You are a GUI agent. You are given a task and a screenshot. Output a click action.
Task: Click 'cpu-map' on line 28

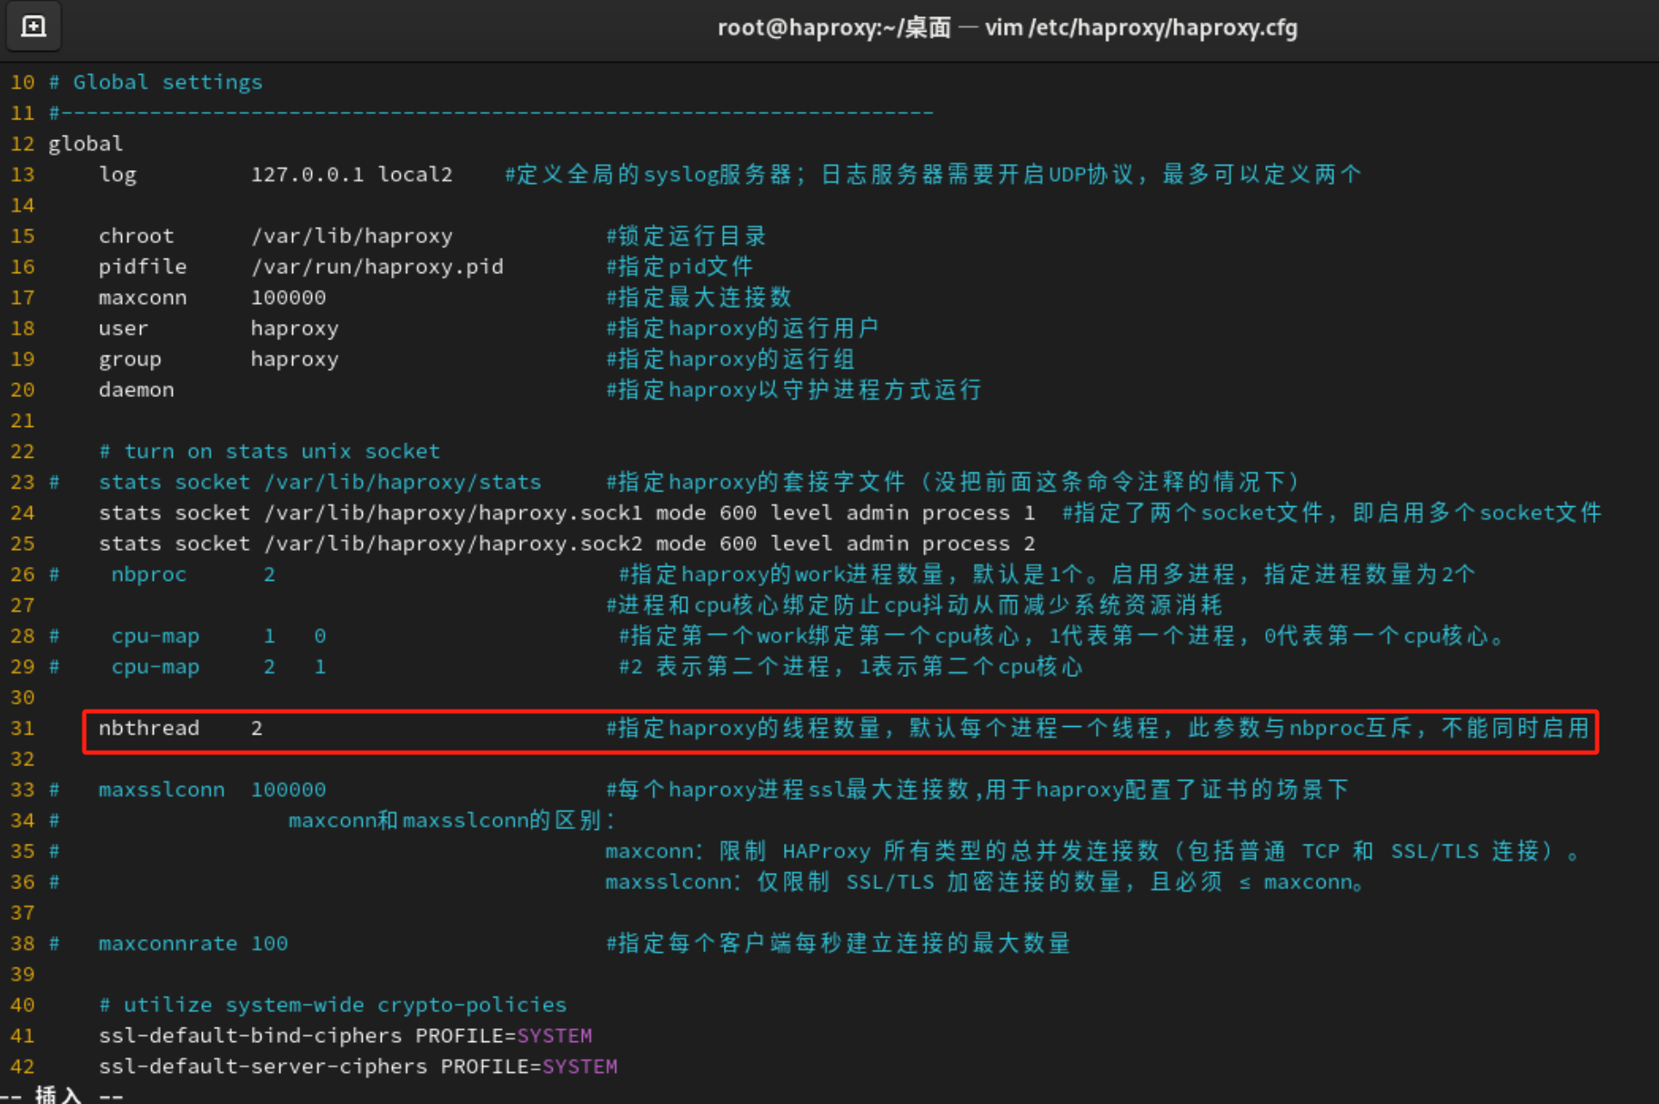(156, 636)
